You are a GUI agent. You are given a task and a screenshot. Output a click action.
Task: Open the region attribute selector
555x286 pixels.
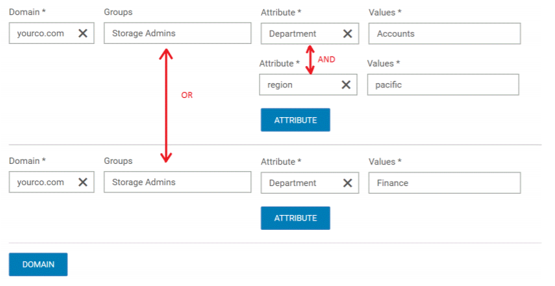(x=297, y=84)
